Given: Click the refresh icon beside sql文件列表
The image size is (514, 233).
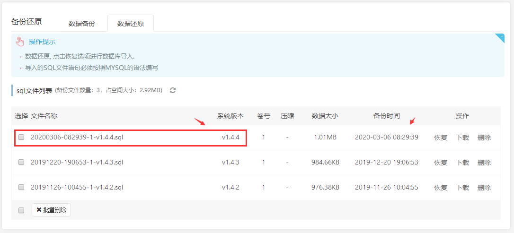Looking at the screenshot, I should [x=173, y=90].
